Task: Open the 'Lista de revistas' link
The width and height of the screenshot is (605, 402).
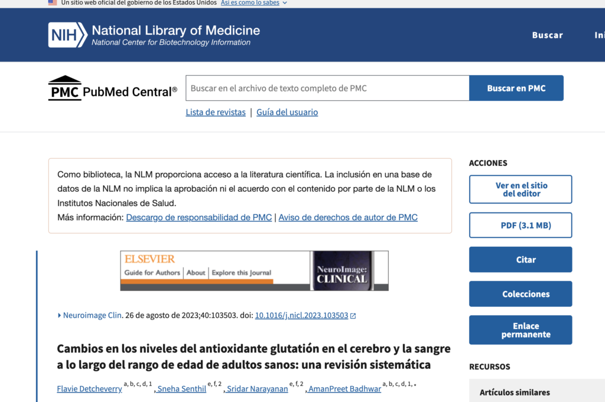Action: (x=216, y=112)
